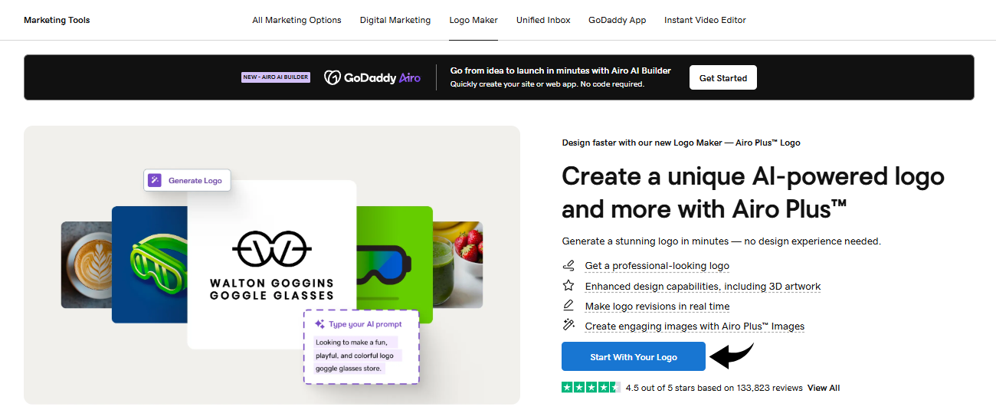
Task: Click the AI prompt text box in the preview
Action: point(361,346)
